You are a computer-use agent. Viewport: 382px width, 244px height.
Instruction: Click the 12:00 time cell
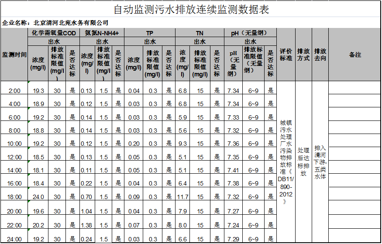coord(14,154)
